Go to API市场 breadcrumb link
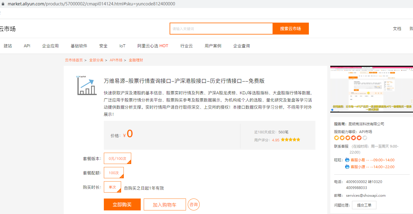This screenshot has height=214, width=413. tap(116, 60)
